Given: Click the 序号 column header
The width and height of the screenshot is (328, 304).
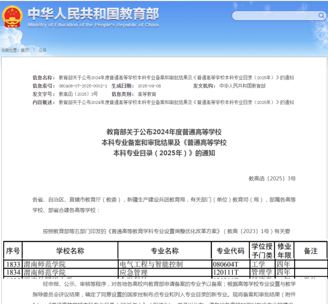Looking at the screenshot, I should pyautogui.click(x=13, y=251).
